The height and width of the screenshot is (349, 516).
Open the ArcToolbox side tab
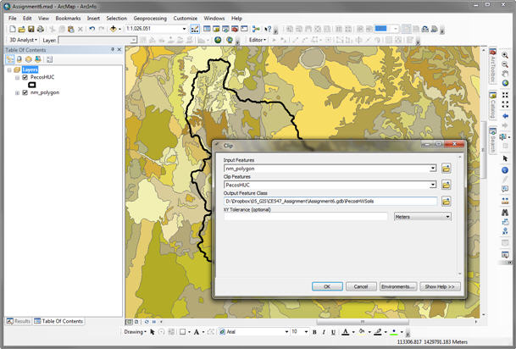click(492, 66)
